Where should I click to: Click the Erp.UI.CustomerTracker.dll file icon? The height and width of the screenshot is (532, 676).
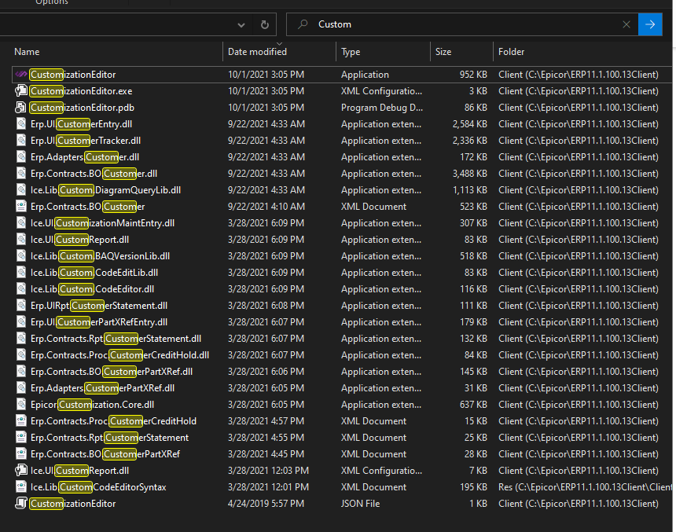21,141
